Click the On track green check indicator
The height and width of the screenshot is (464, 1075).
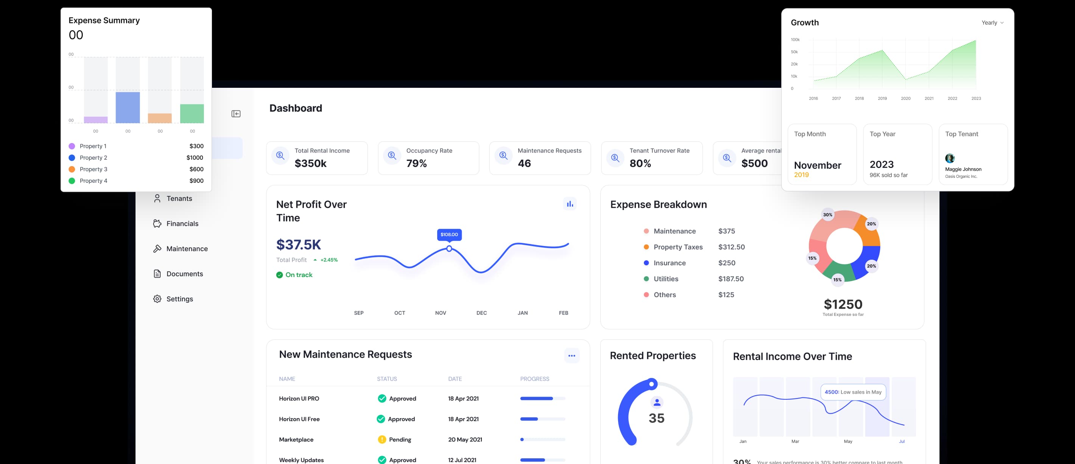[x=279, y=275]
